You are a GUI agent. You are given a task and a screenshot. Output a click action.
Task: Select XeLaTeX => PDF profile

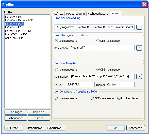15,38
